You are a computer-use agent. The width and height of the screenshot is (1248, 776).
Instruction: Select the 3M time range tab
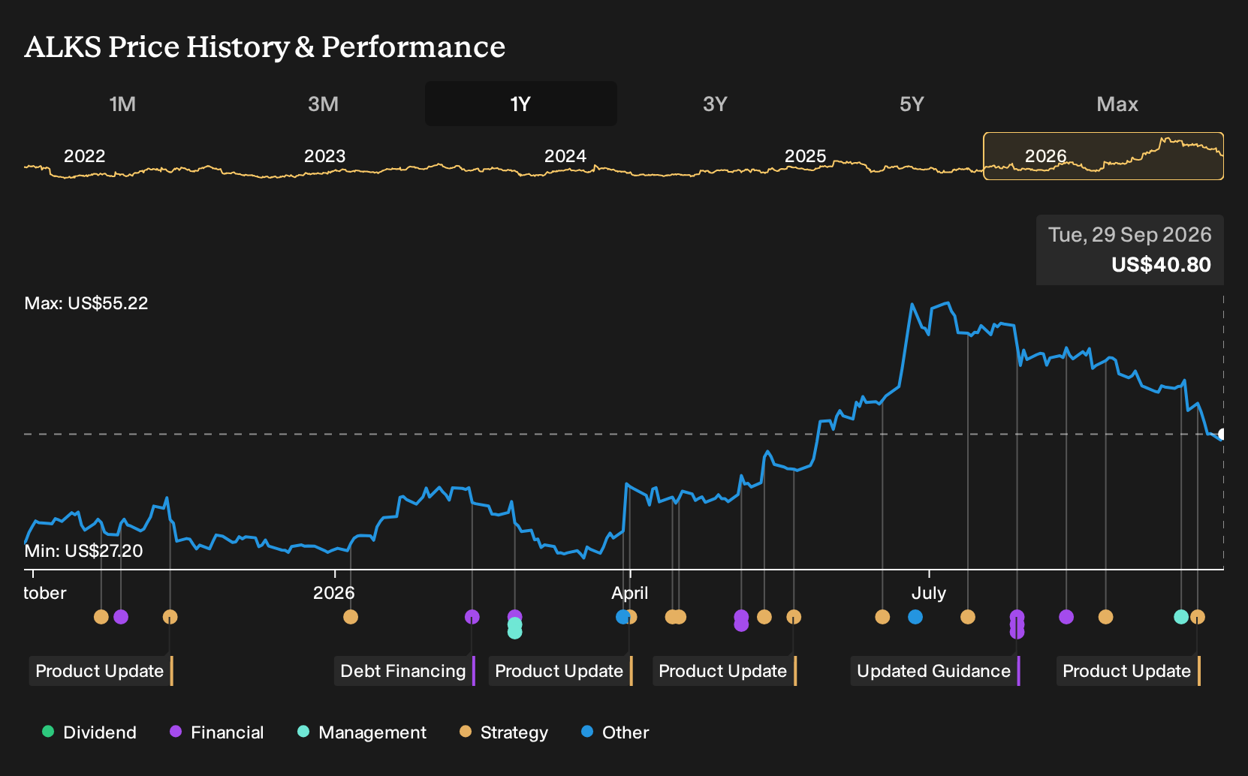click(323, 104)
